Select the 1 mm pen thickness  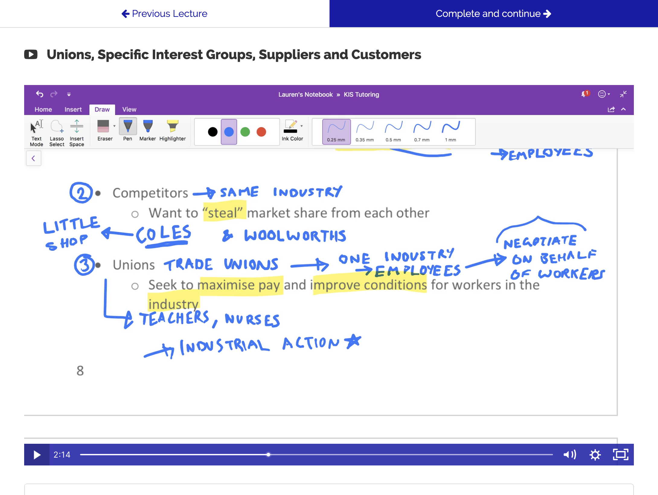coord(450,131)
